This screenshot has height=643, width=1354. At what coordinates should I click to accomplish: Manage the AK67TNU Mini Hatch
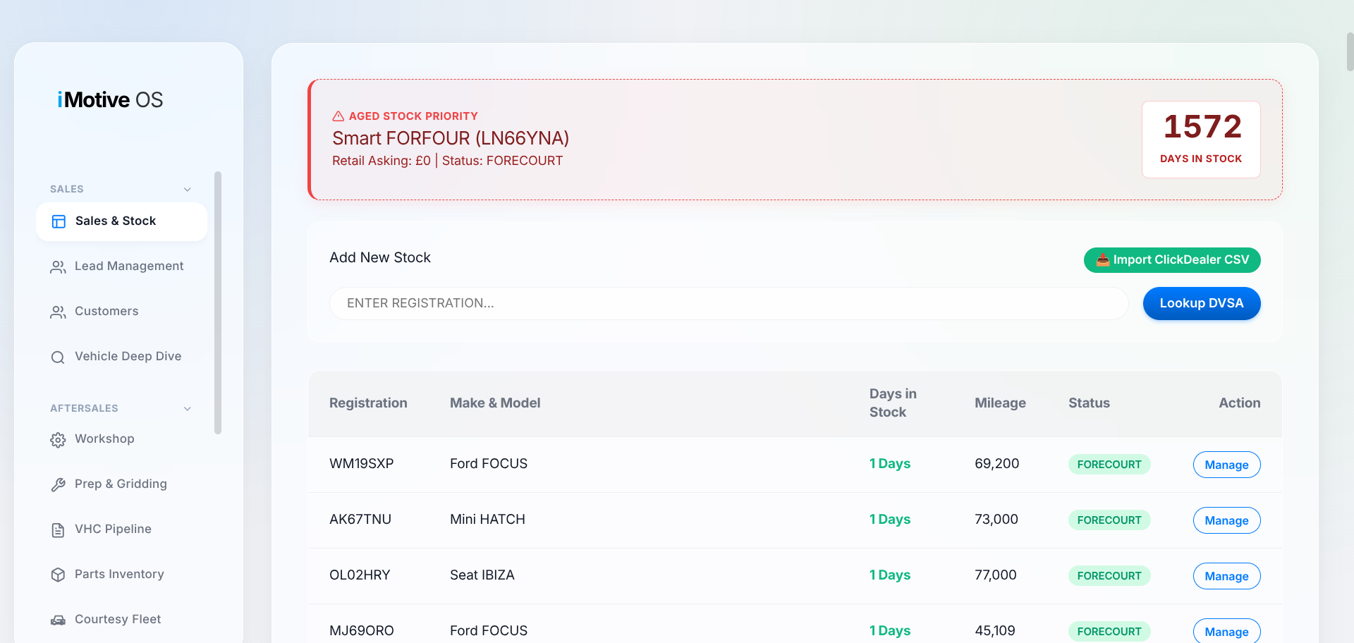[x=1226, y=520]
